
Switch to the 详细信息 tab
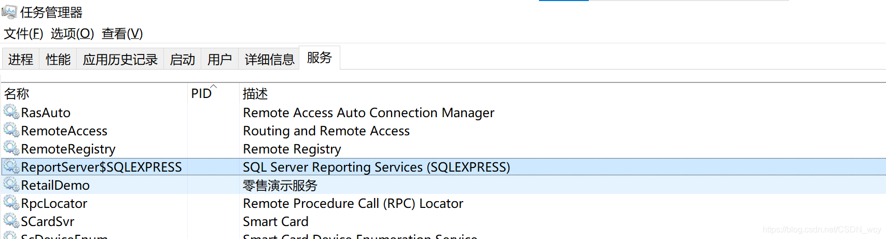pyautogui.click(x=269, y=59)
